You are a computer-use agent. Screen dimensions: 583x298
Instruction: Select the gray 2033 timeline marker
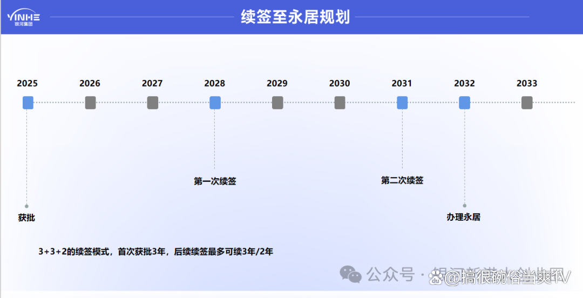point(527,103)
